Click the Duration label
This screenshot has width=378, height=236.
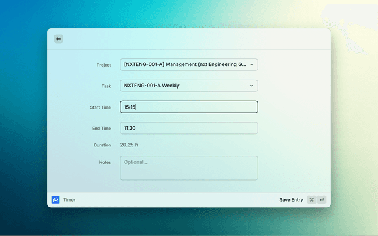click(102, 145)
